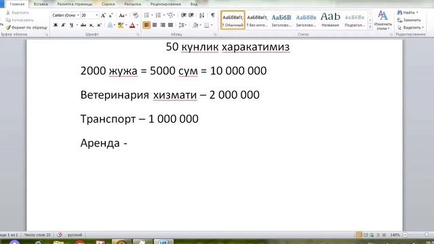
Task: Apply Обычный style
Action: (x=233, y=20)
